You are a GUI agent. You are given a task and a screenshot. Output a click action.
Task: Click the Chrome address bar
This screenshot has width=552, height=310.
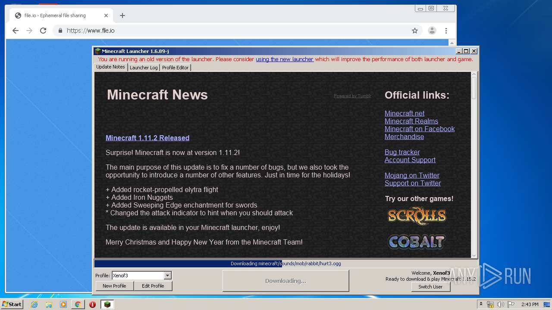click(238, 31)
